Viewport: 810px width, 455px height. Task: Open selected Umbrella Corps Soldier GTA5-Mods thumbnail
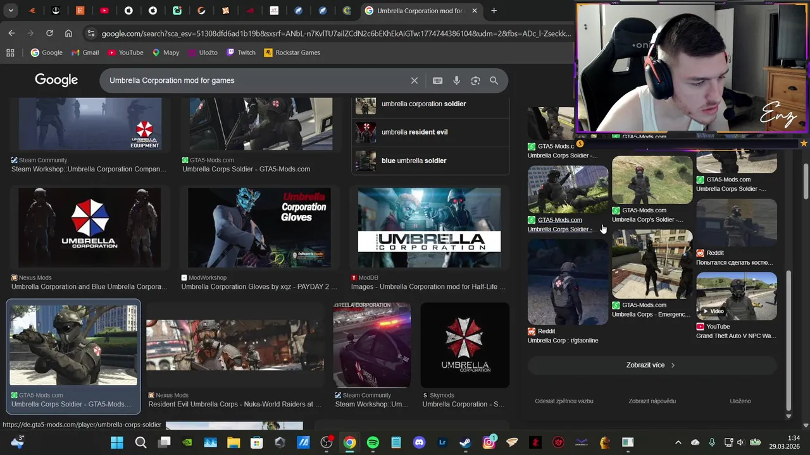pyautogui.click(x=73, y=345)
